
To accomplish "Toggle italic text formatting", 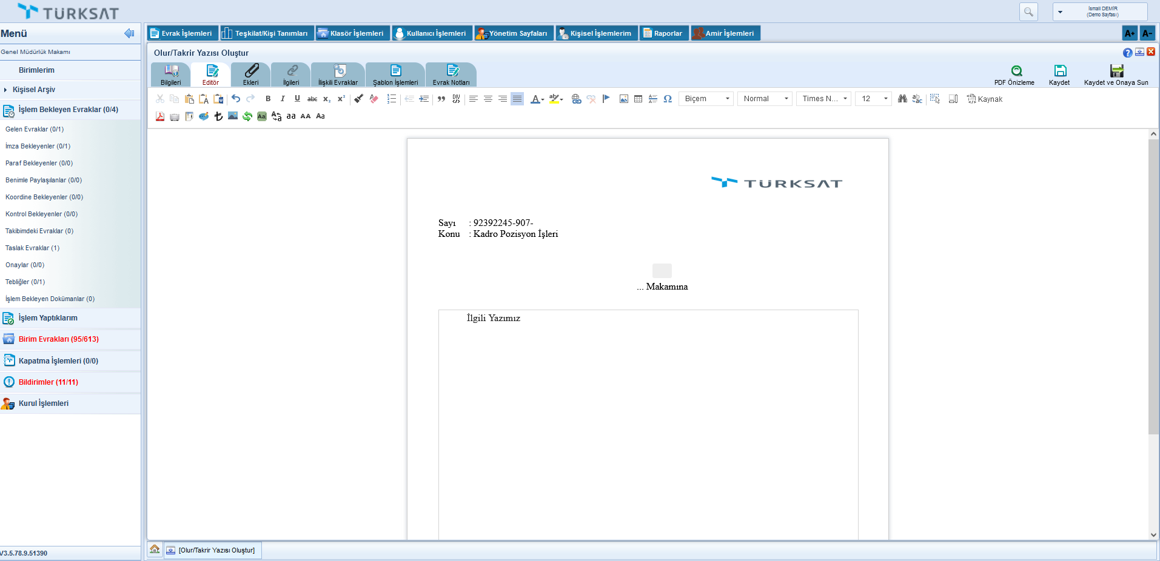I will click(x=283, y=99).
